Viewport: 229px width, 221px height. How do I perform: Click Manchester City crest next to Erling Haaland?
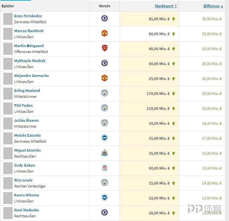click(x=105, y=93)
